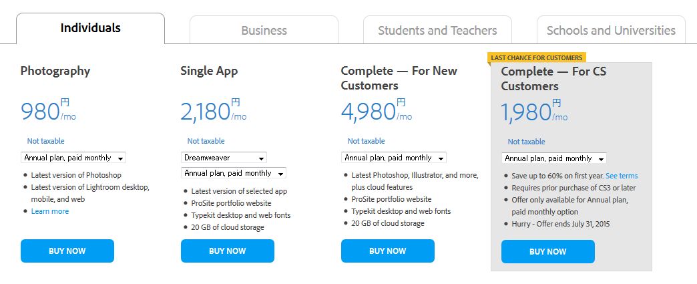Click the Last Chance for Customers badge

(537, 57)
